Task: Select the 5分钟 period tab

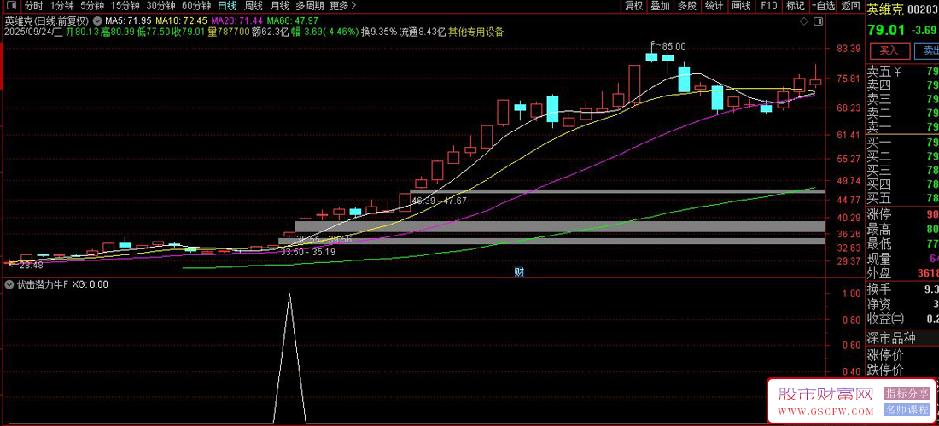Action: tap(91, 6)
